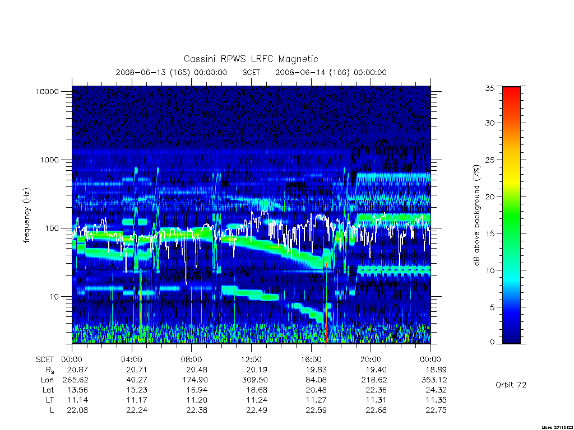Click the plot title Cassini RPWS LRFC Magnetic
This screenshot has height=430, width=574.
pos(251,59)
